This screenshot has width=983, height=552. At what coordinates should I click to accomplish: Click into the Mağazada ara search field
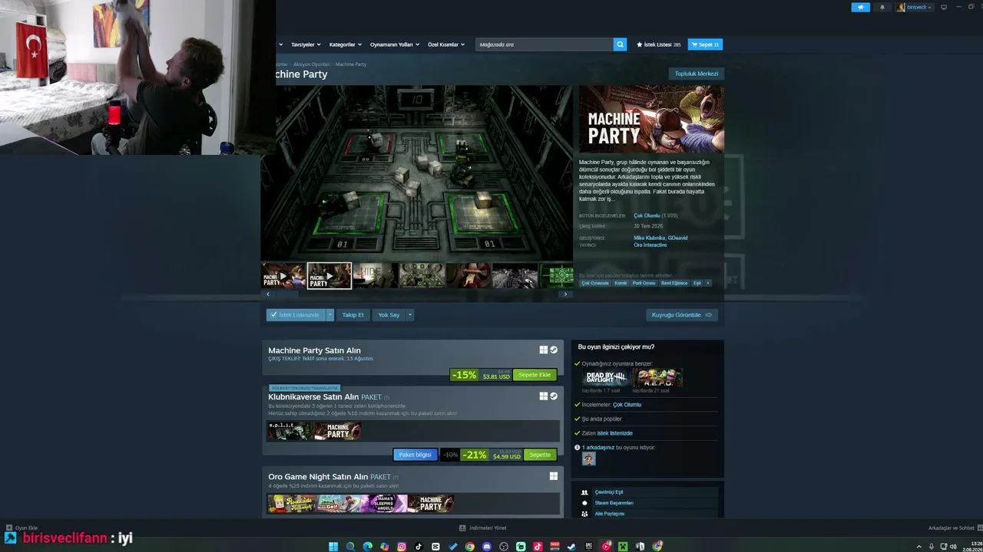pyautogui.click(x=544, y=44)
